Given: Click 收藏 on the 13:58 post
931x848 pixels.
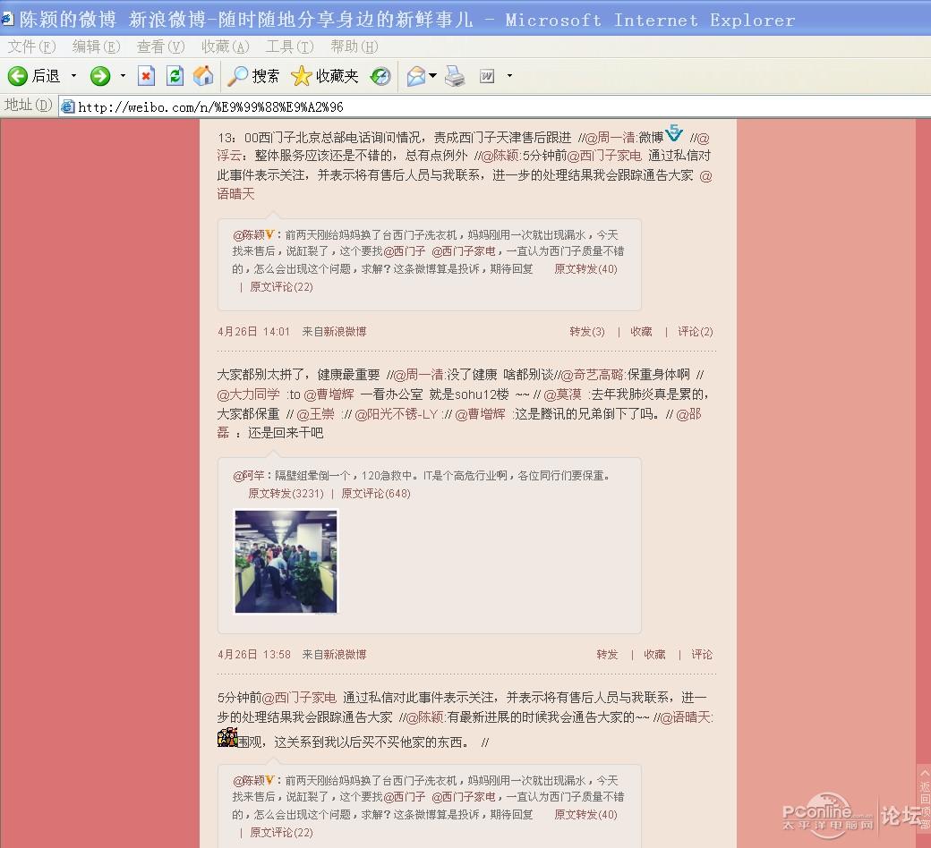Looking at the screenshot, I should pyautogui.click(x=655, y=655).
